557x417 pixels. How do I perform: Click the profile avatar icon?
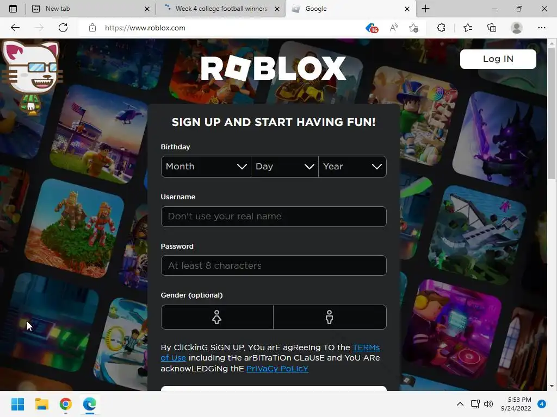coord(517,28)
